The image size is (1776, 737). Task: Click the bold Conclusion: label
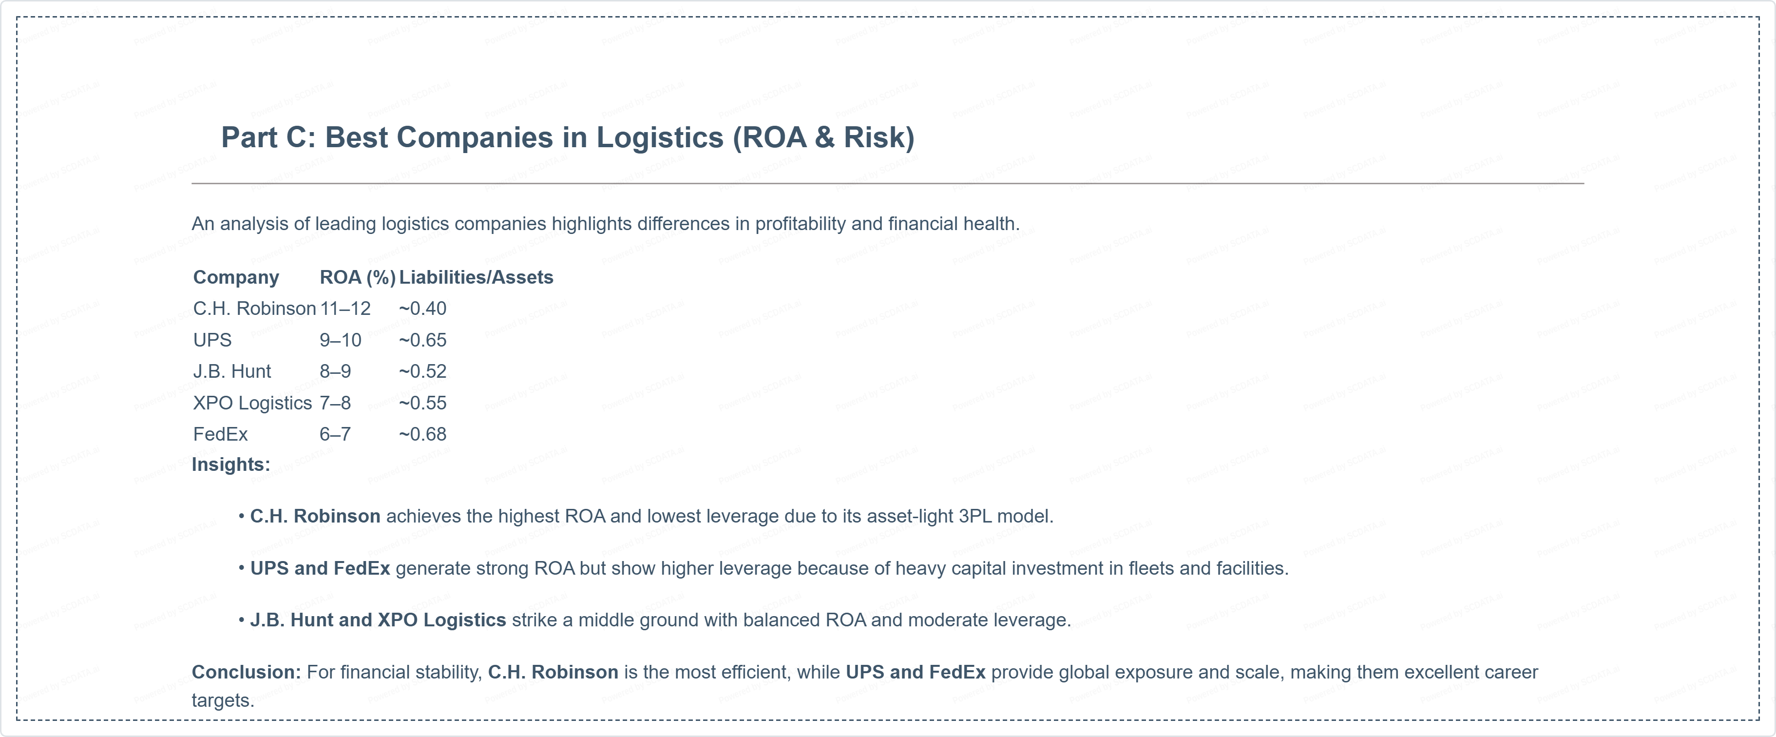pos(246,672)
